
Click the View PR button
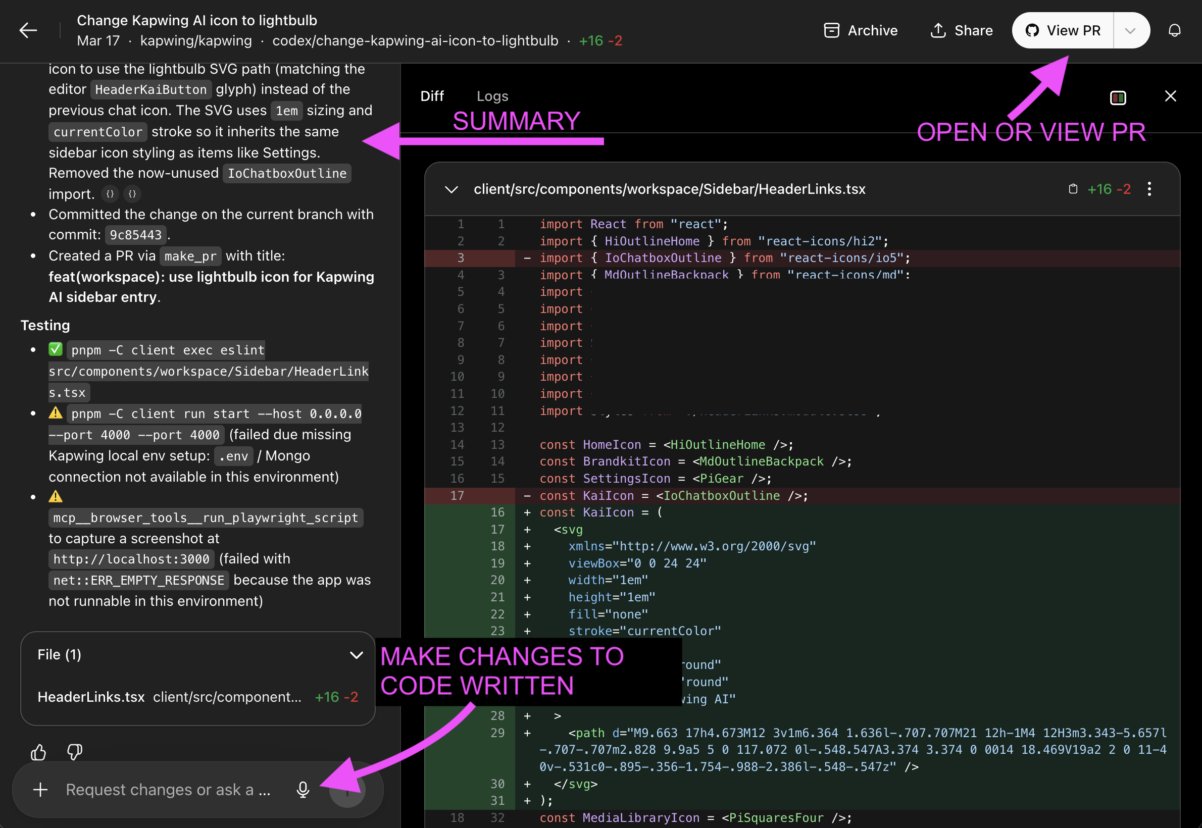(1063, 31)
